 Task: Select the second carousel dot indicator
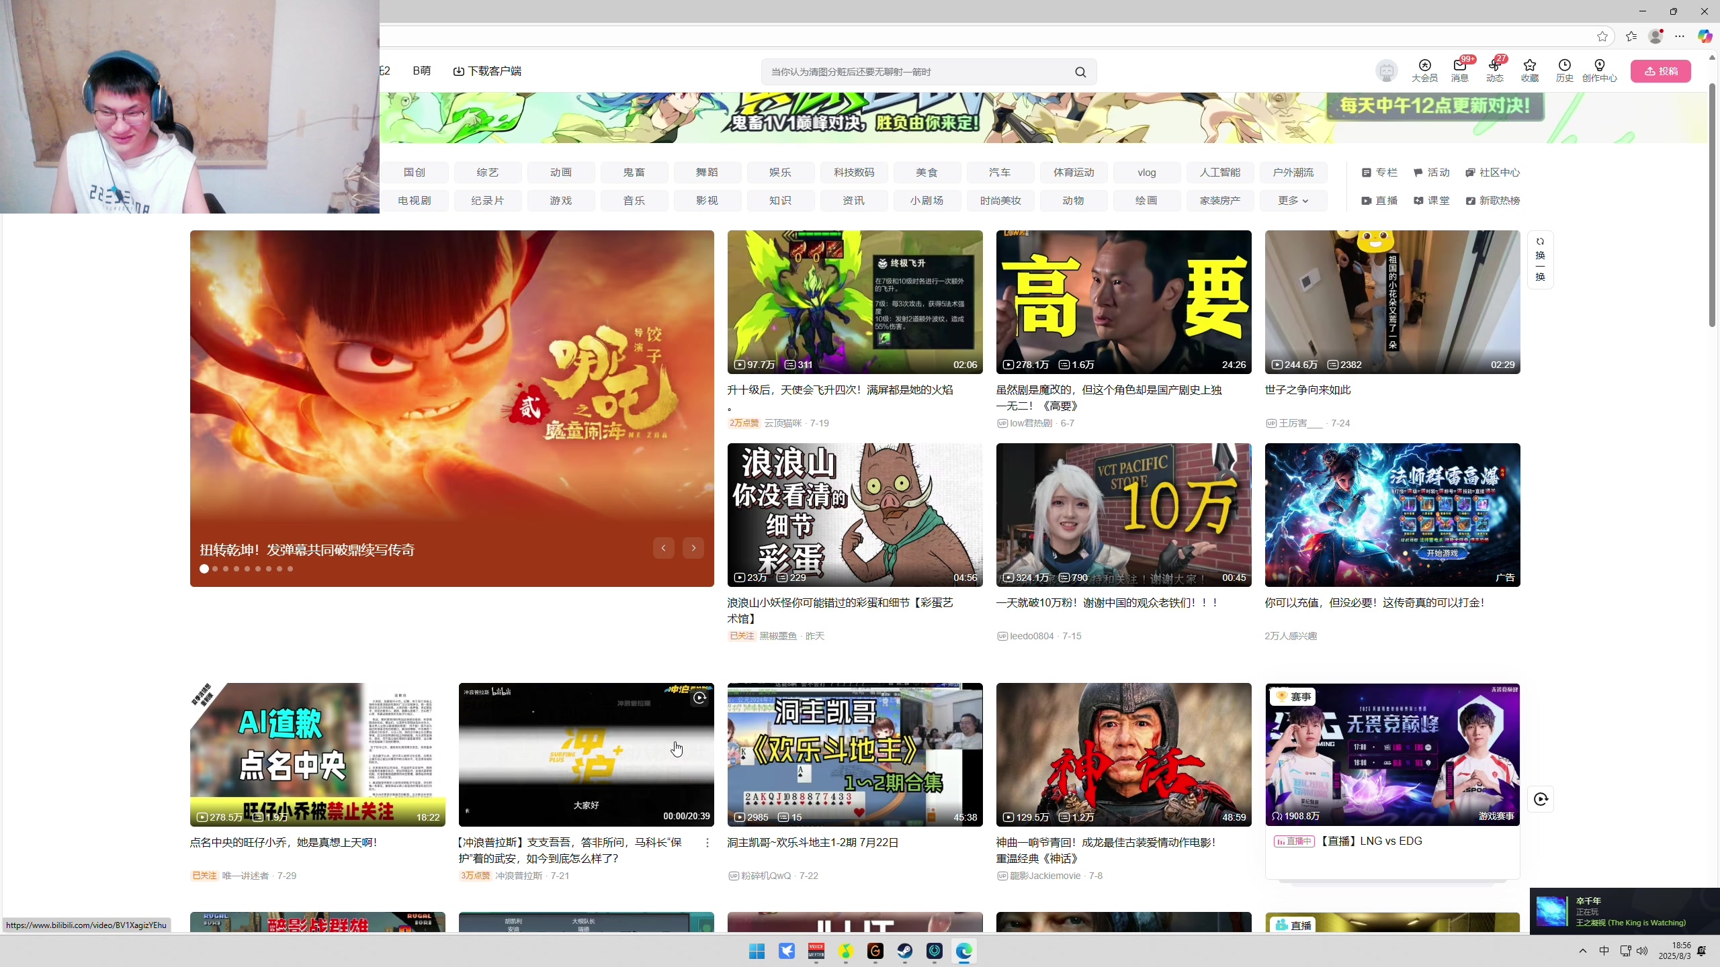click(x=215, y=569)
